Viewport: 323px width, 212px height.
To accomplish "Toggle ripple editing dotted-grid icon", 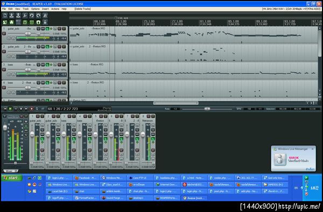I will pos(18,22).
